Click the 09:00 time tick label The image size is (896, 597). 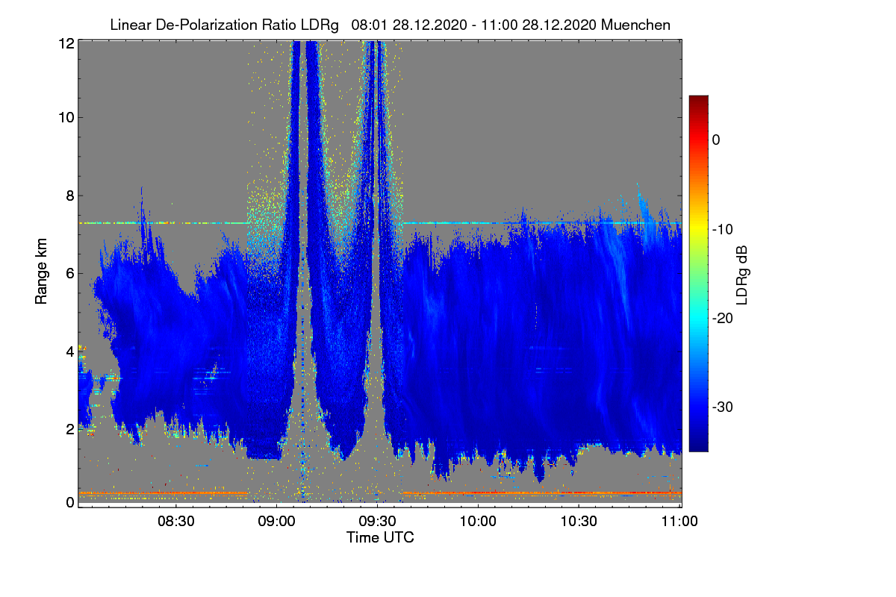coord(276,521)
